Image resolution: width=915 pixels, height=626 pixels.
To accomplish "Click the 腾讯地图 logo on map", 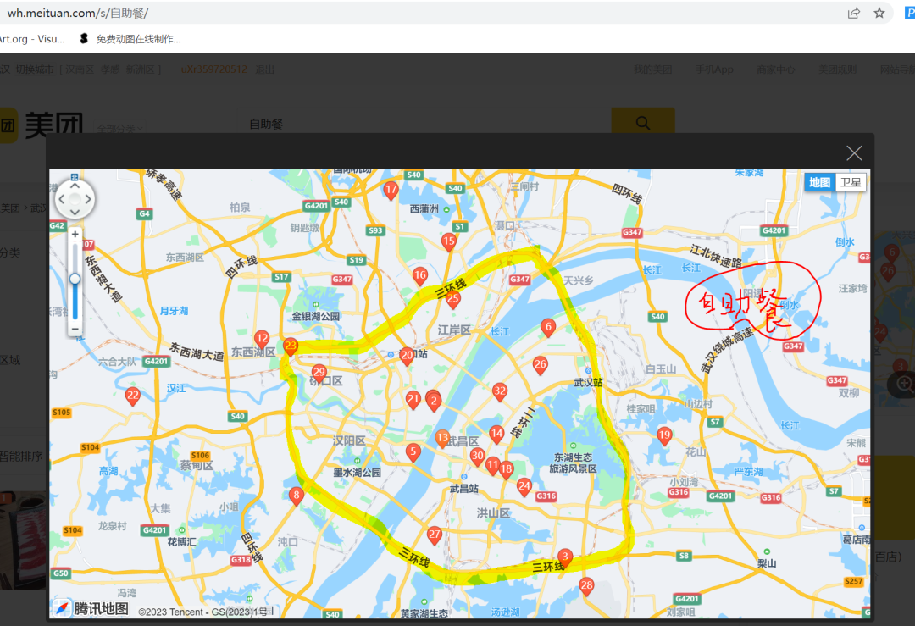I will [x=91, y=608].
